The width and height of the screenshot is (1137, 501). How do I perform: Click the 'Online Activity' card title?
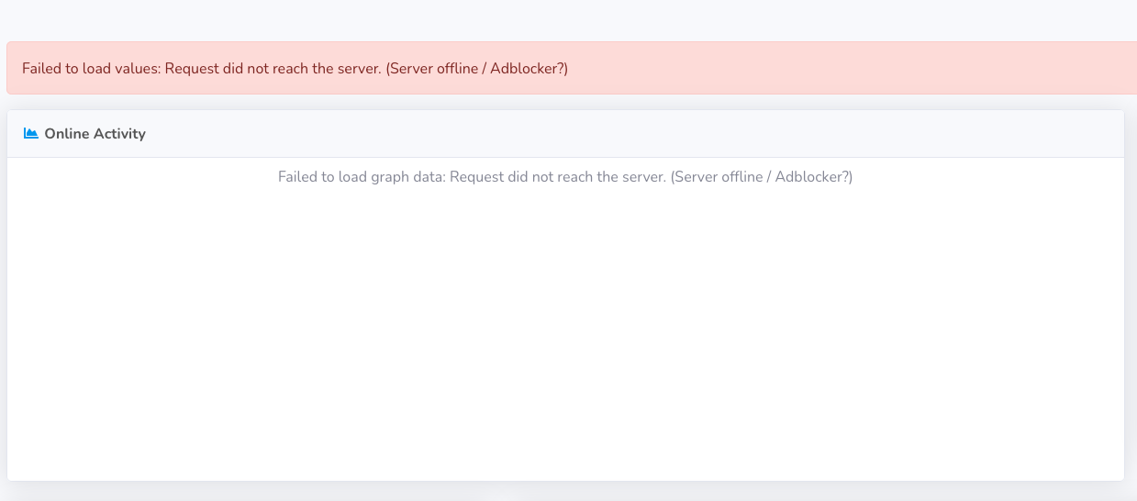(x=95, y=134)
